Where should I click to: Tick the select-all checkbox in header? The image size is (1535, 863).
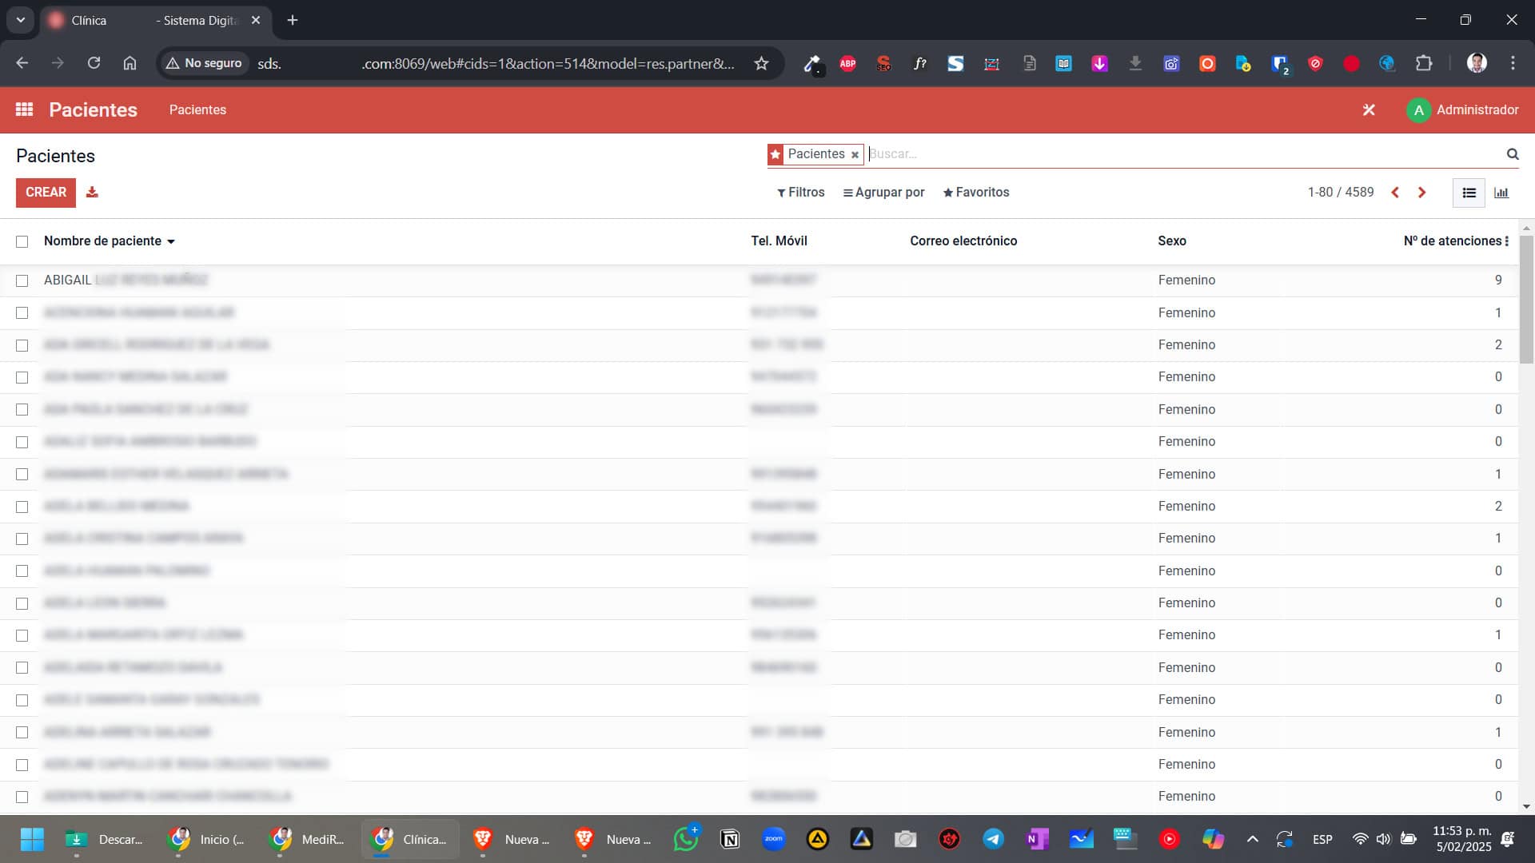pos(22,241)
